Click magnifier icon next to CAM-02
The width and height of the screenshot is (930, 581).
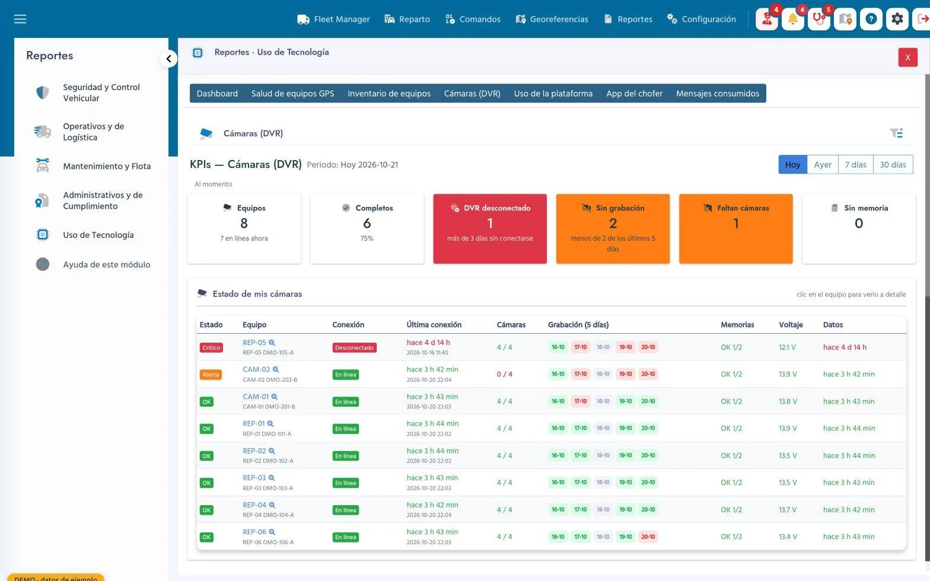(276, 369)
